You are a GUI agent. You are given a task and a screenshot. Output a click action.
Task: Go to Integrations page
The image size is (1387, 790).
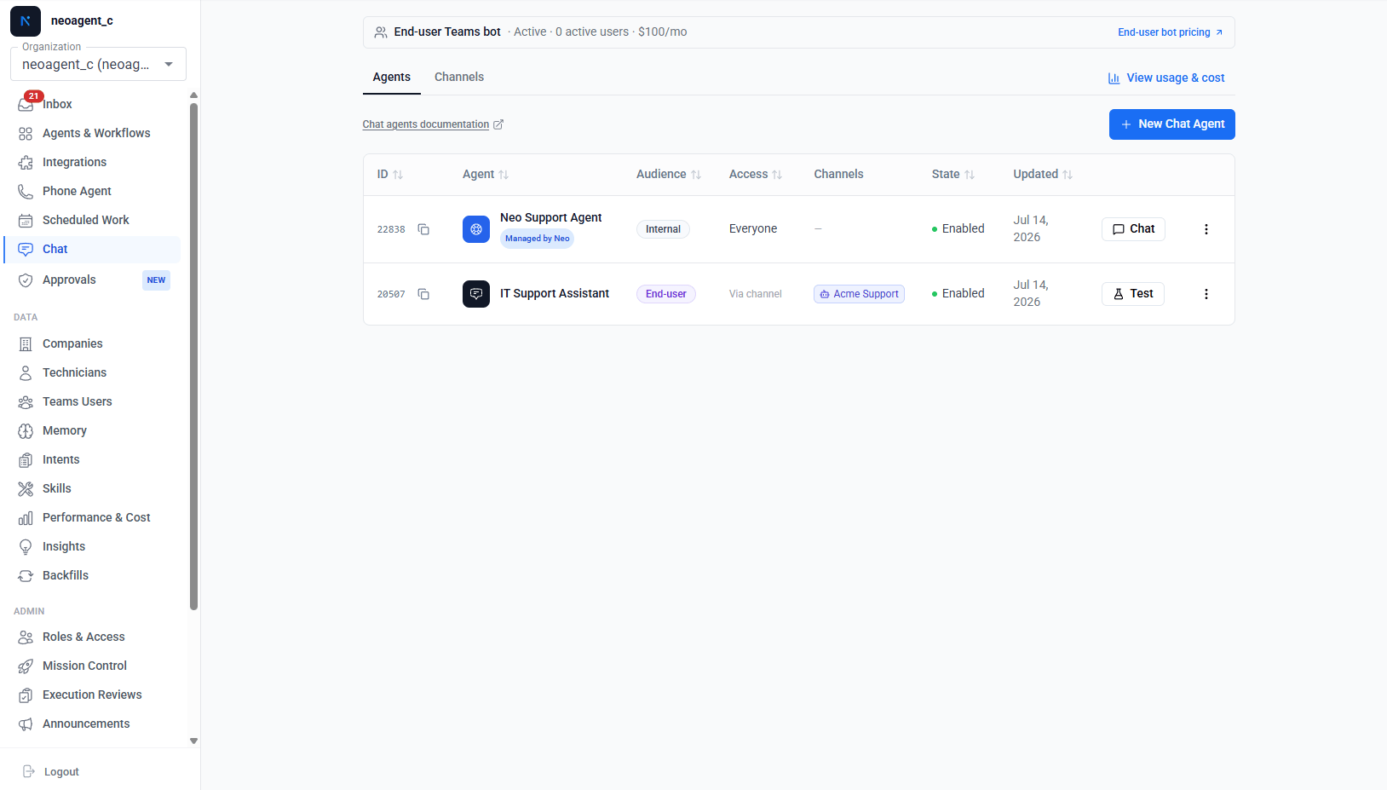[x=92, y=162]
